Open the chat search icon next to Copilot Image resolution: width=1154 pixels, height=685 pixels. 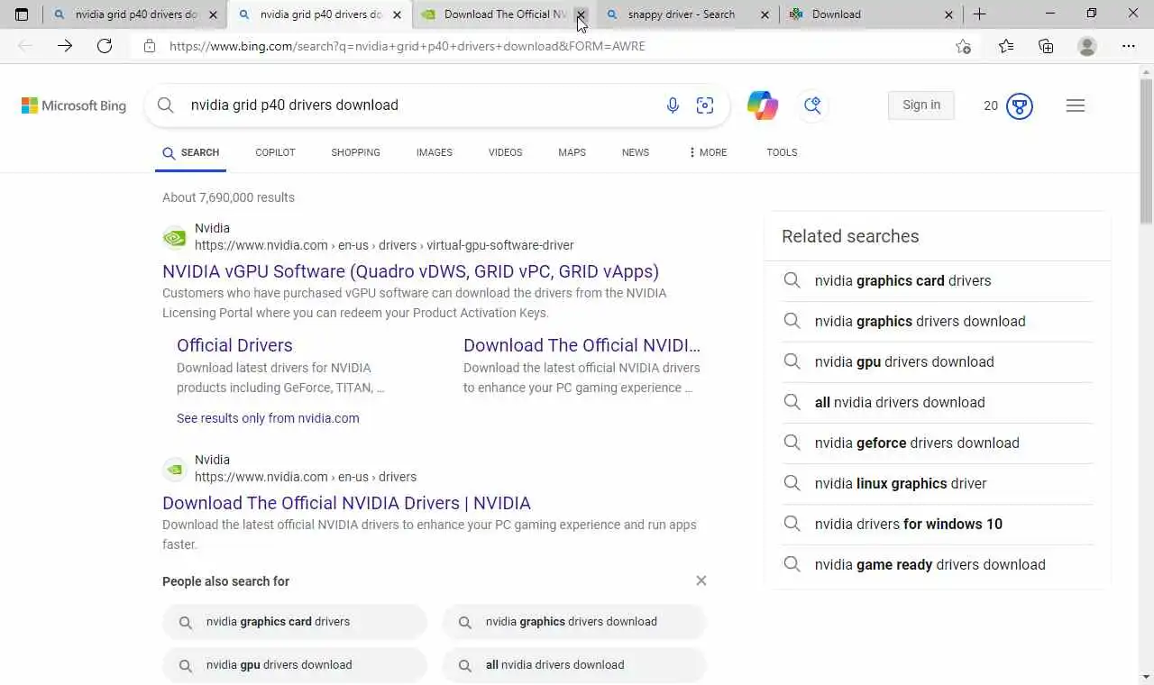coord(812,105)
